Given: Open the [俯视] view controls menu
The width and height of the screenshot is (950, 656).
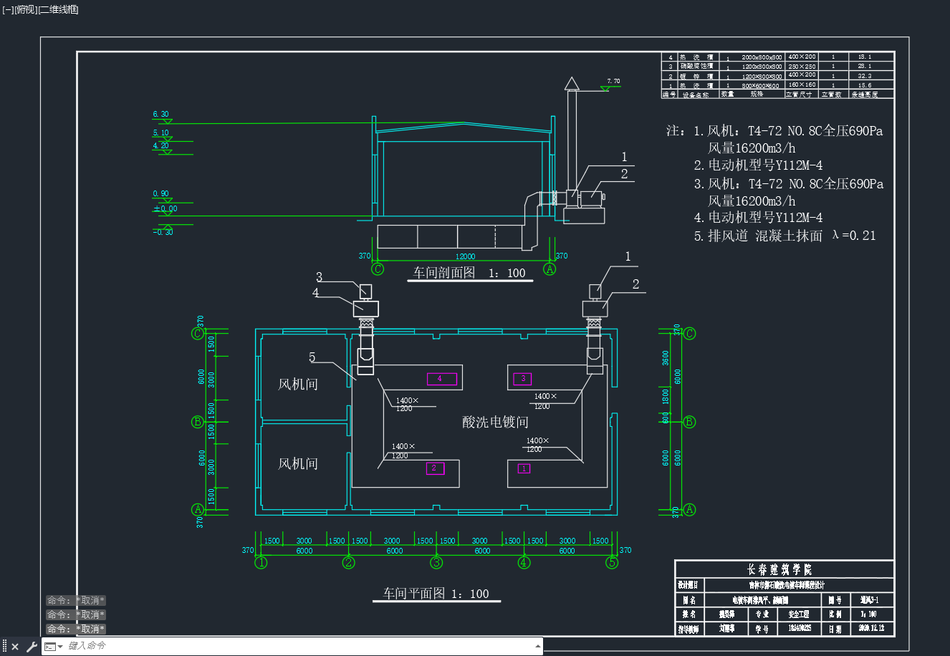Looking at the screenshot, I should coord(26,9).
